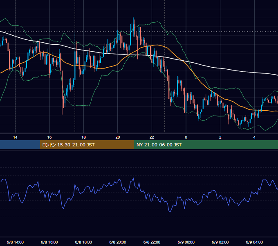
Task: Click the 6/9 00:00 indicator axis label
Action: 186,242
